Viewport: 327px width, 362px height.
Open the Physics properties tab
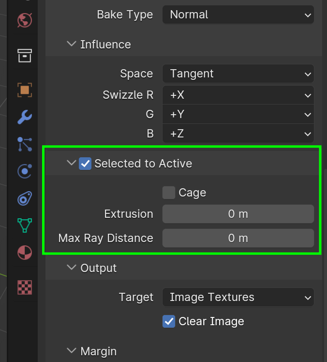click(x=25, y=171)
